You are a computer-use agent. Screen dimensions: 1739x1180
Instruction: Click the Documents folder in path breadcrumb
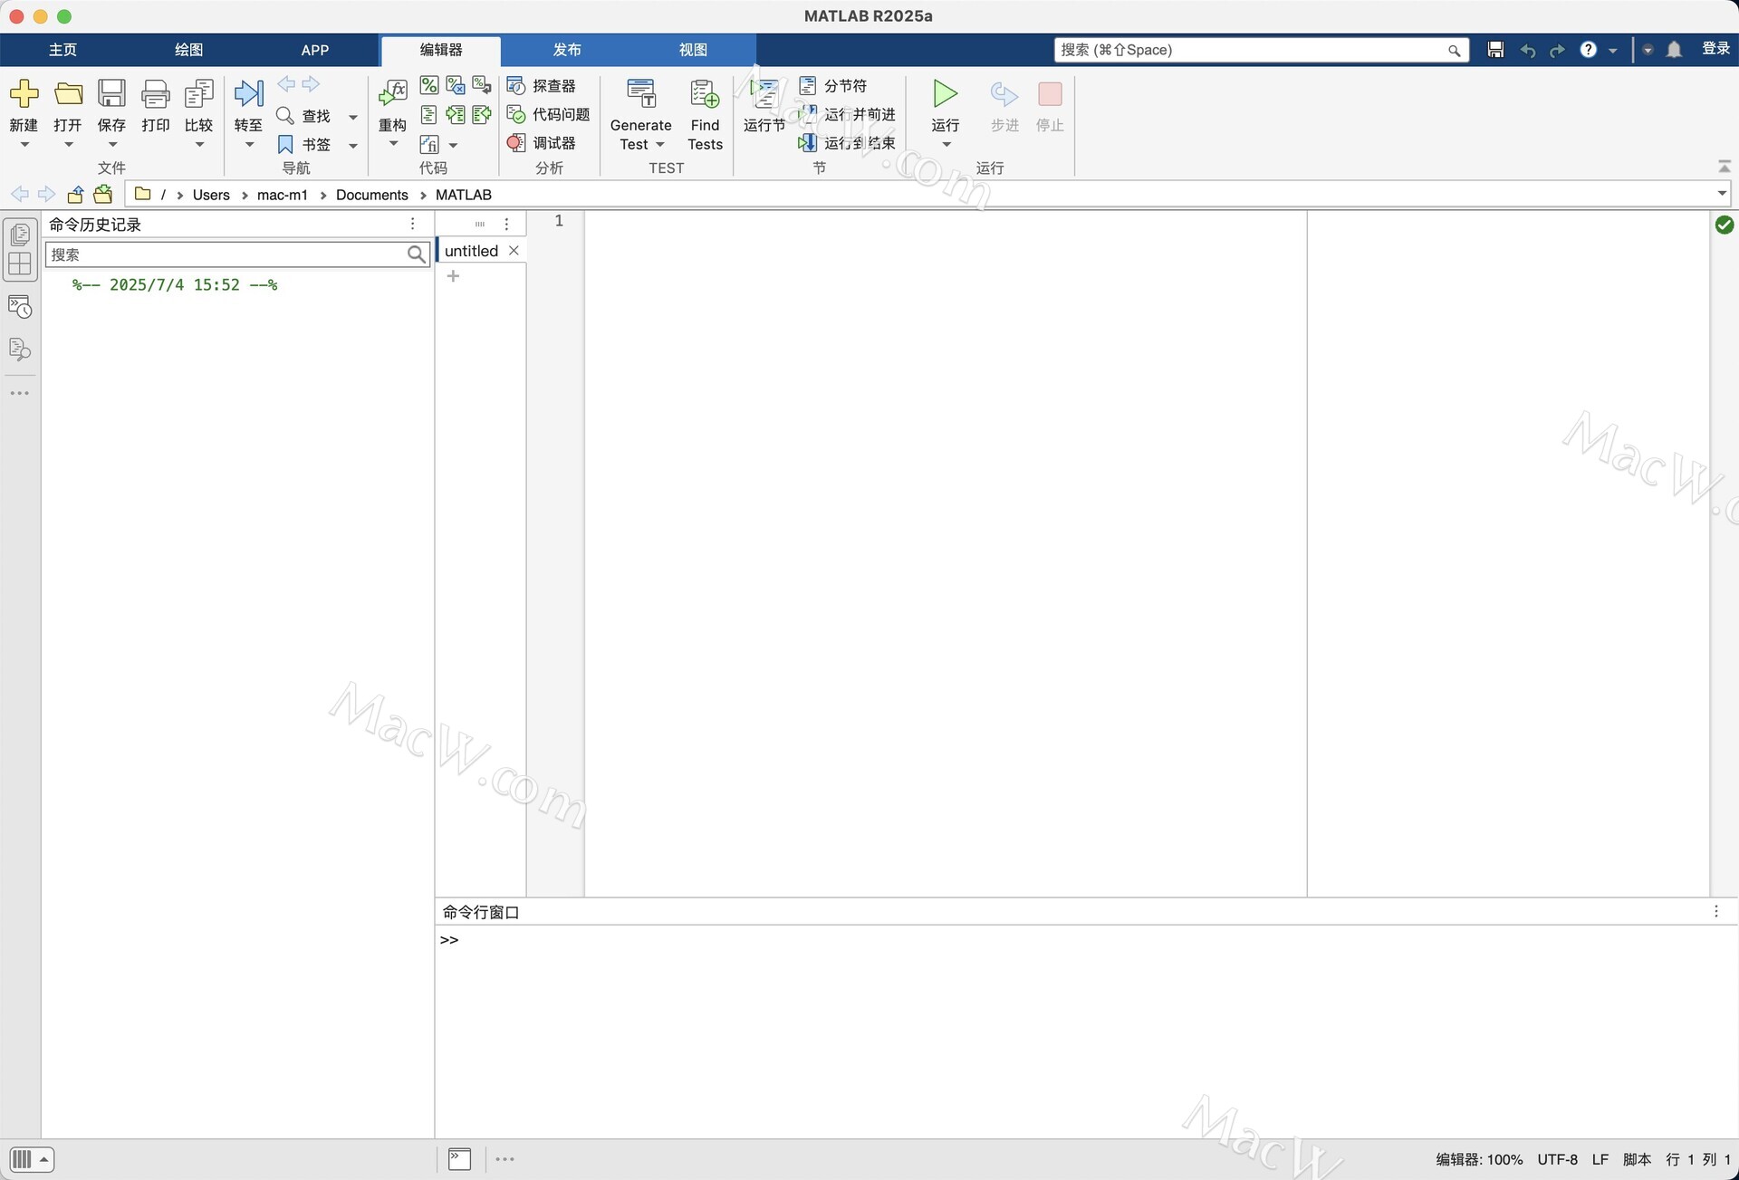point(371,195)
